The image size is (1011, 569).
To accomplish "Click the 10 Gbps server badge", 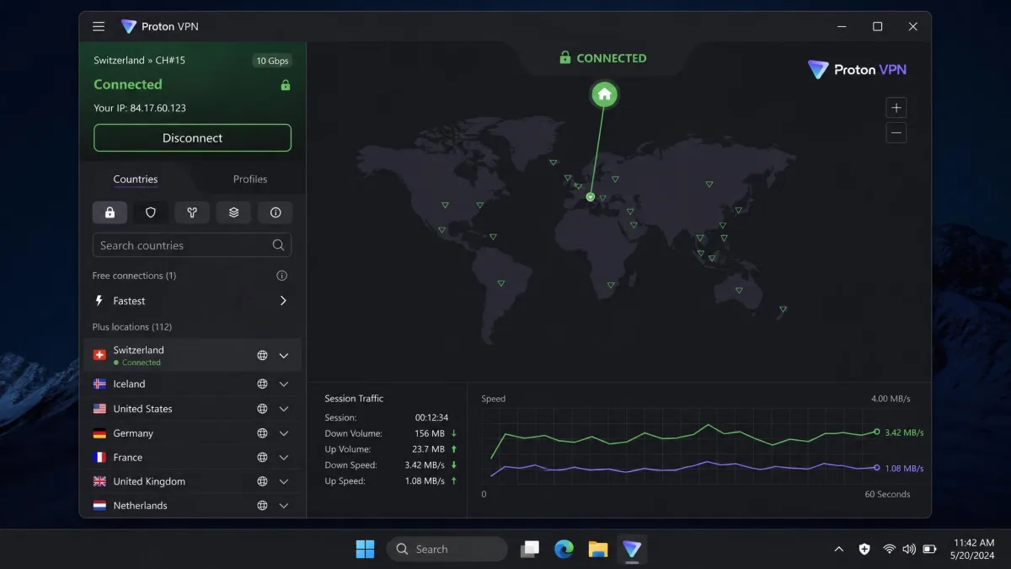I will [272, 61].
